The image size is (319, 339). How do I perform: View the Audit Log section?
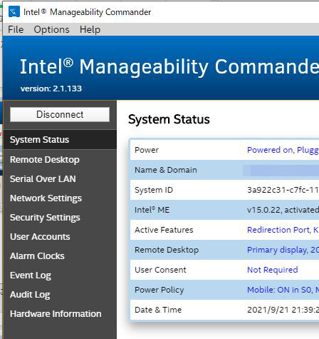click(x=30, y=295)
